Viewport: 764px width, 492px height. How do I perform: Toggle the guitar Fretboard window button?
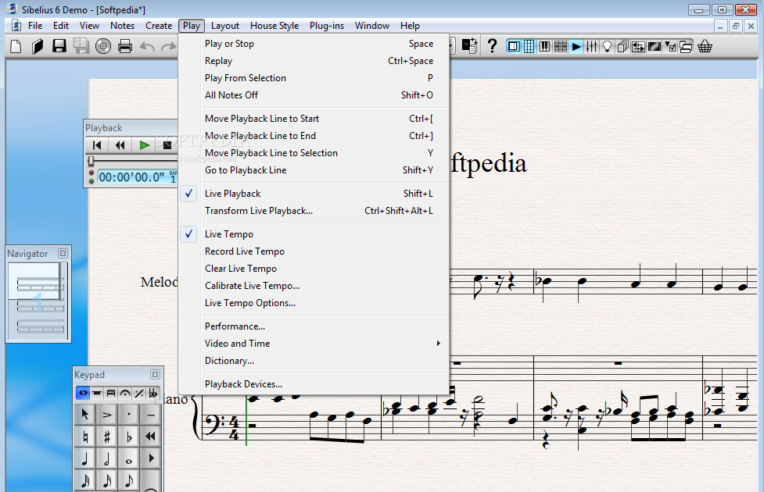[x=561, y=47]
